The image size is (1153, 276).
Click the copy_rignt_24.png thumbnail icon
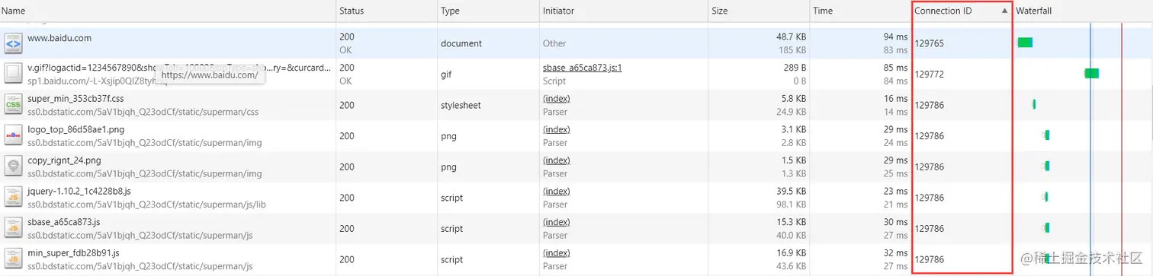tap(13, 167)
